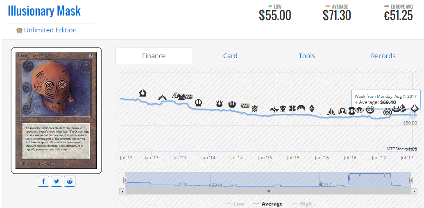The image size is (424, 208).
Task: Click the Hour of Devastation horns symbol
Action: tap(415, 109)
